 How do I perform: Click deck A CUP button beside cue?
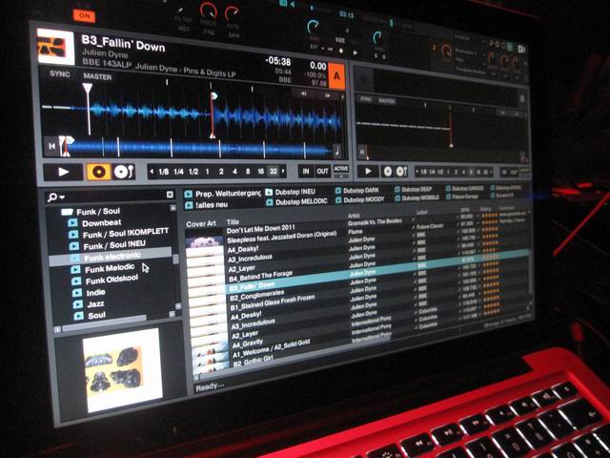click(124, 172)
